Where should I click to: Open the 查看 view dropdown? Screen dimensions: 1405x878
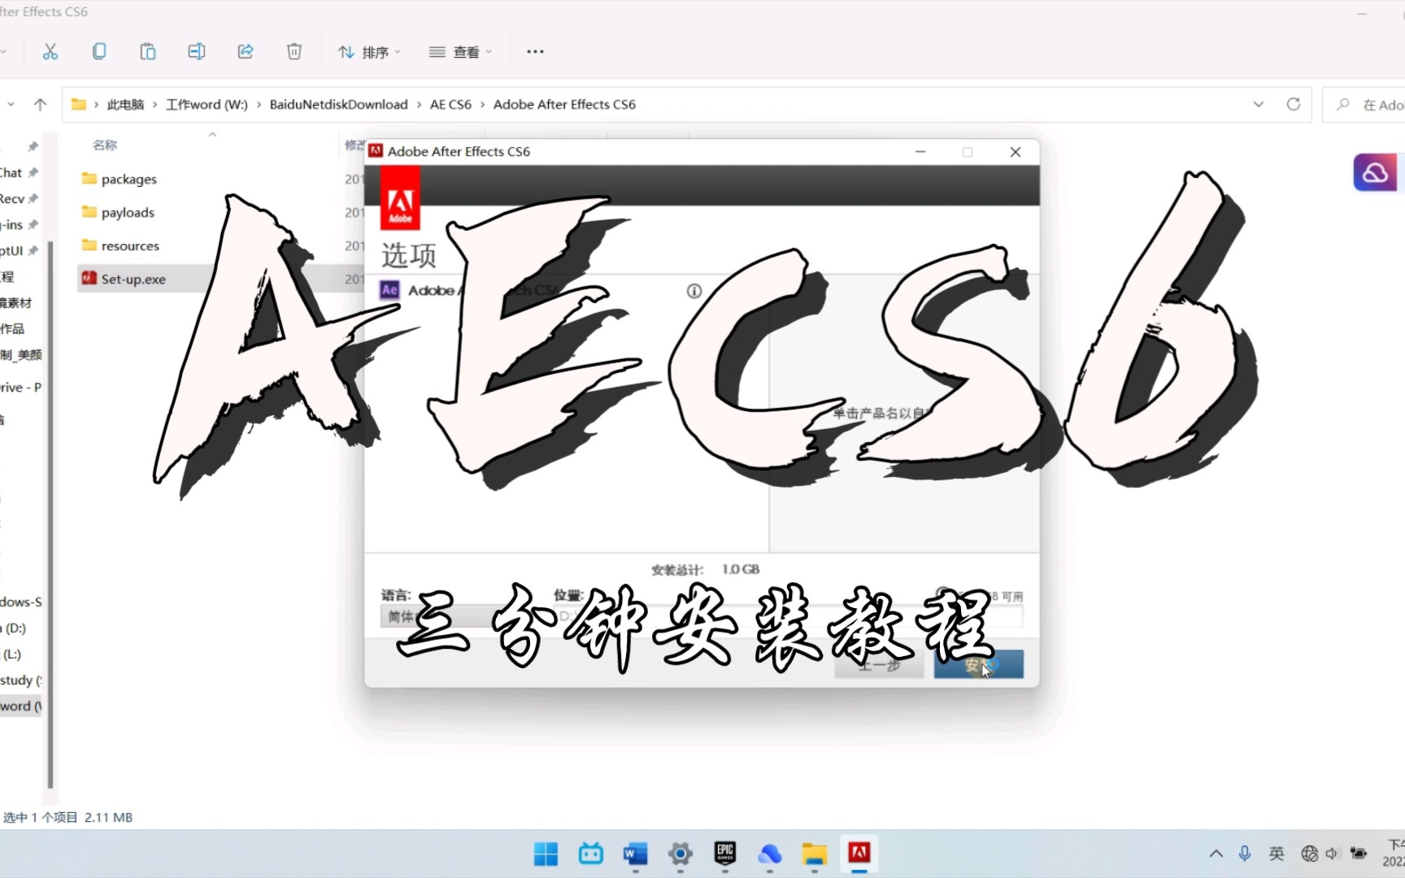460,52
